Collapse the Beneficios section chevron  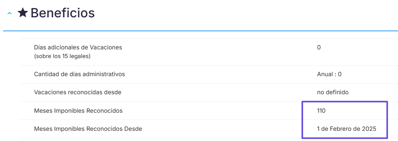point(9,13)
